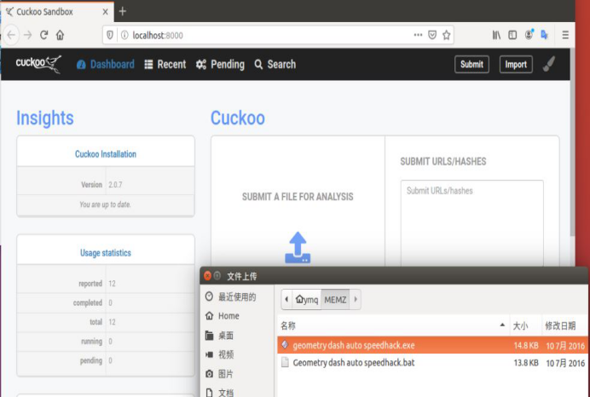Open the Firefox account icon
Screen dimensions: 590x397
(529, 35)
